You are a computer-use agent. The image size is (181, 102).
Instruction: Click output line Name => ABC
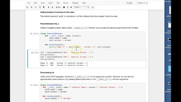click(x=64, y=63)
